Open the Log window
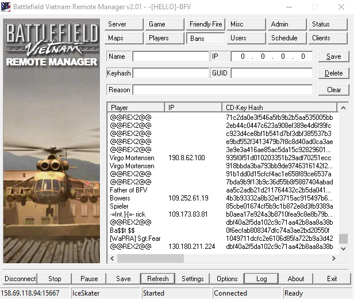 tap(261, 279)
